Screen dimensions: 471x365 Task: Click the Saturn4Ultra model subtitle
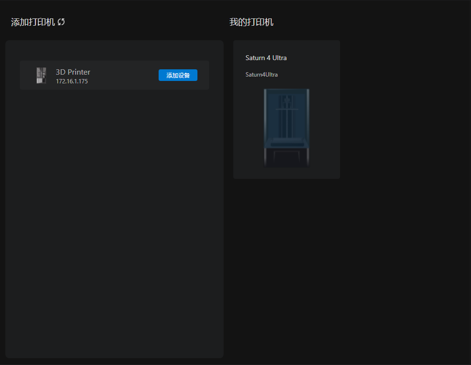261,75
